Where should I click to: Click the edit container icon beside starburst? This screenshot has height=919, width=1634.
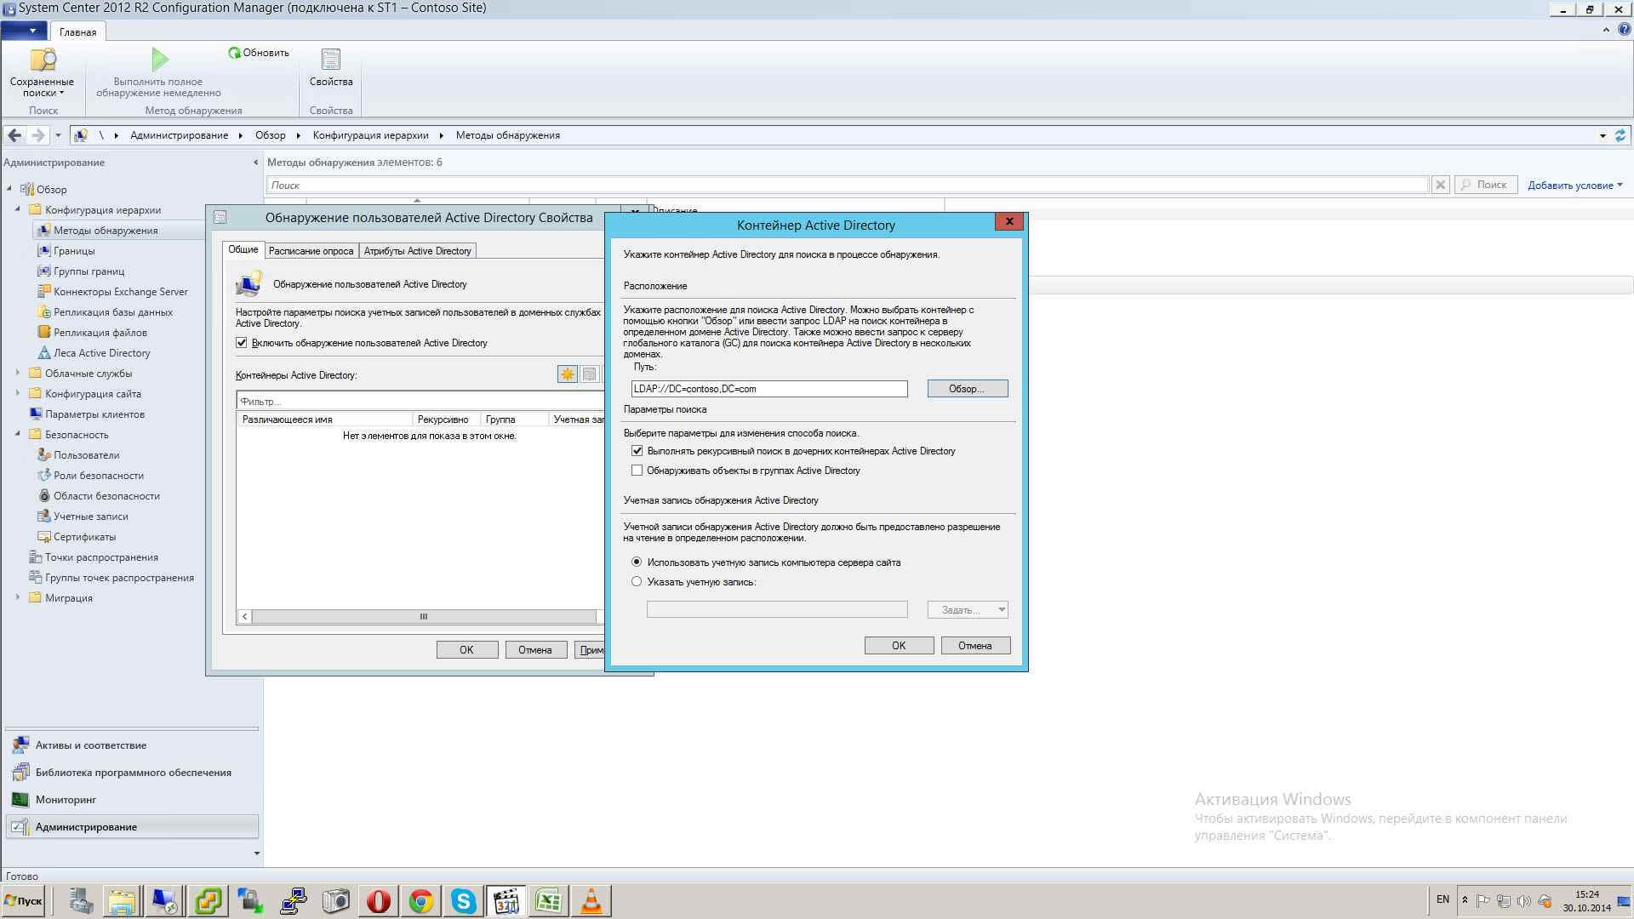pos(589,374)
